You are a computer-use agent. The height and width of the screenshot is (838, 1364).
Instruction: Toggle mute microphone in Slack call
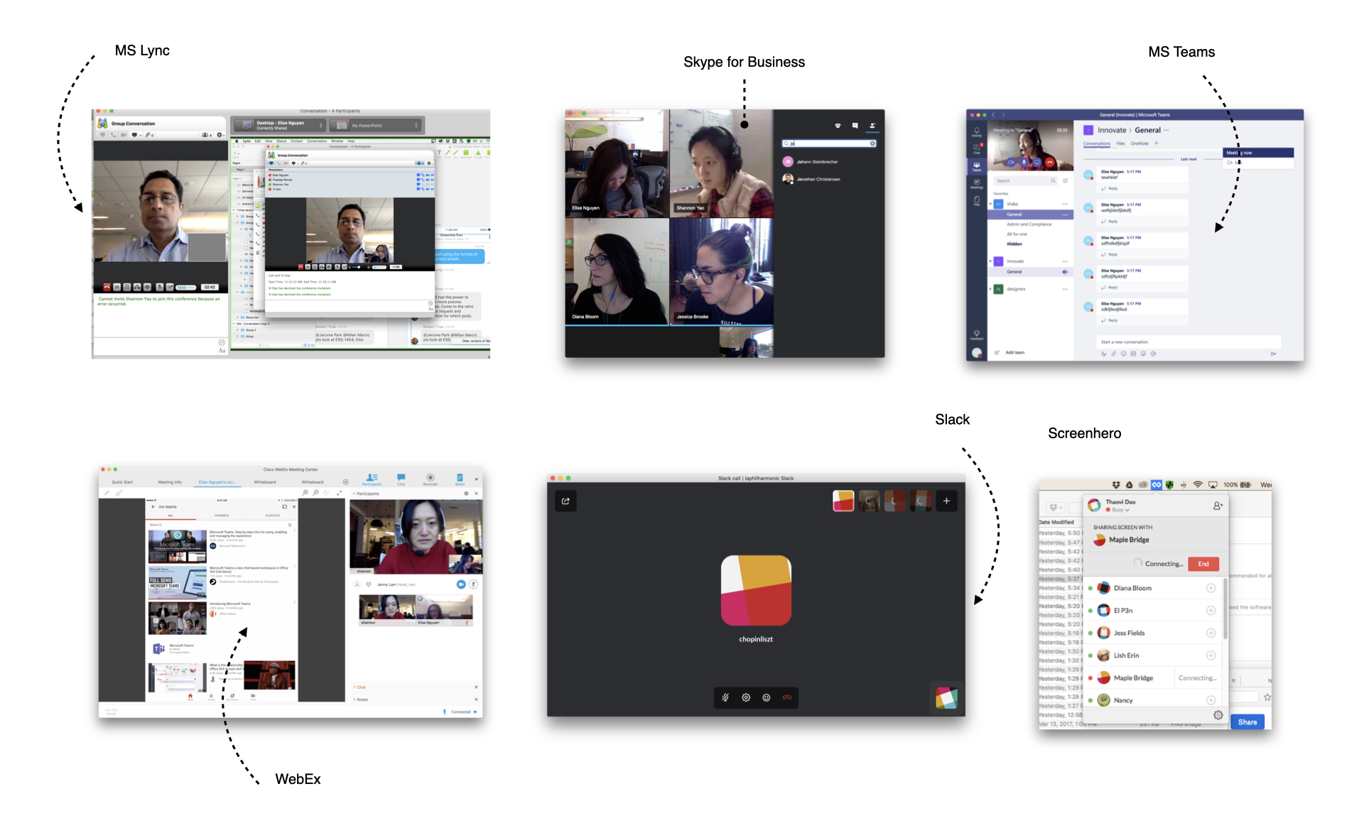(725, 697)
